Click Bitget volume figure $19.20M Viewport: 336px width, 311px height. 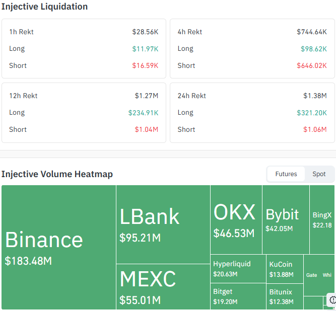225,301
